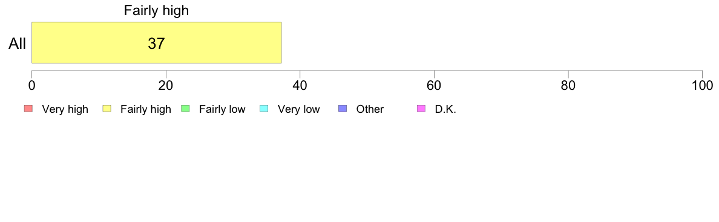The image size is (719, 222).
Task: Click the red Very high legend swatch
Action: pyautogui.click(x=28, y=109)
